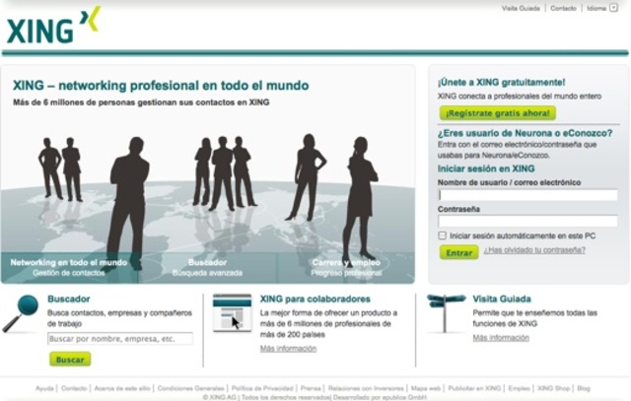Open the XING Shop footer link
Image resolution: width=631 pixels, height=401 pixels.
[x=554, y=388]
